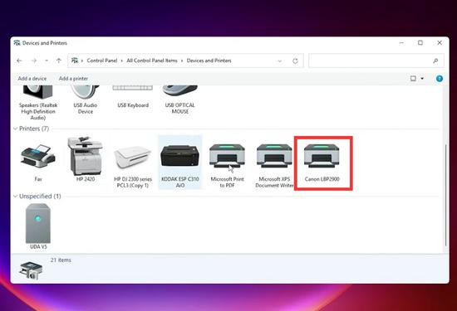Click the Add a device button
Viewport: 457px width, 311px height.
pyautogui.click(x=32, y=79)
